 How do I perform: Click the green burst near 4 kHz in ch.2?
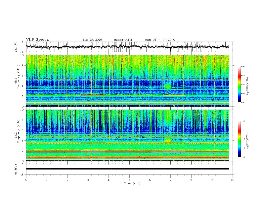tap(168, 140)
